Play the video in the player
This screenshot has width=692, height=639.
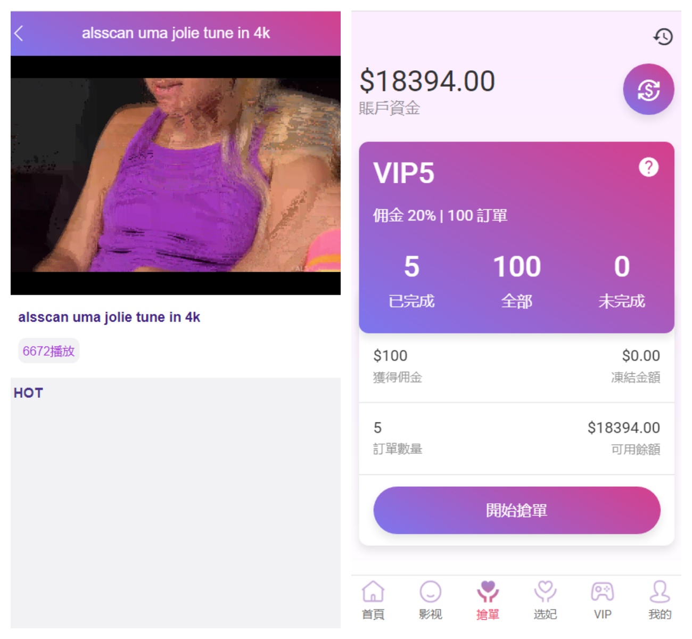click(x=176, y=175)
